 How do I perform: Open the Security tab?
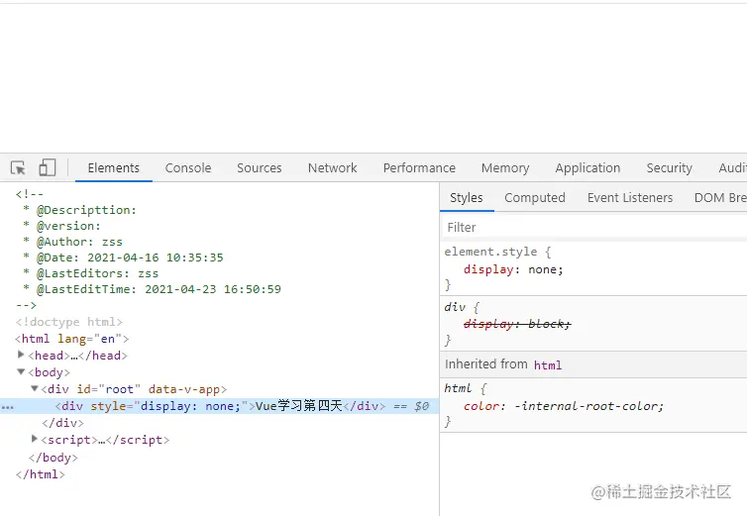pyautogui.click(x=669, y=167)
